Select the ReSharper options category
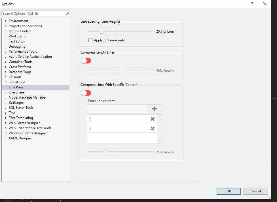This screenshot has height=202, width=277. tap(16, 103)
